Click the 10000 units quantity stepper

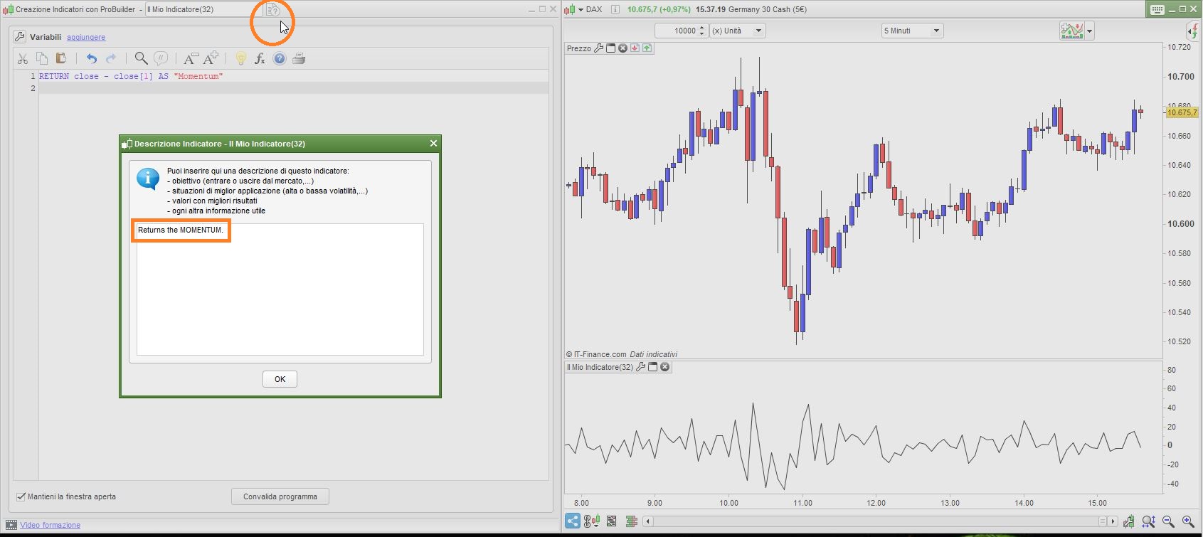coord(702,31)
